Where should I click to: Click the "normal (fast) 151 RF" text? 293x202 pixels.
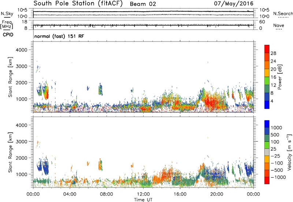pos(59,36)
